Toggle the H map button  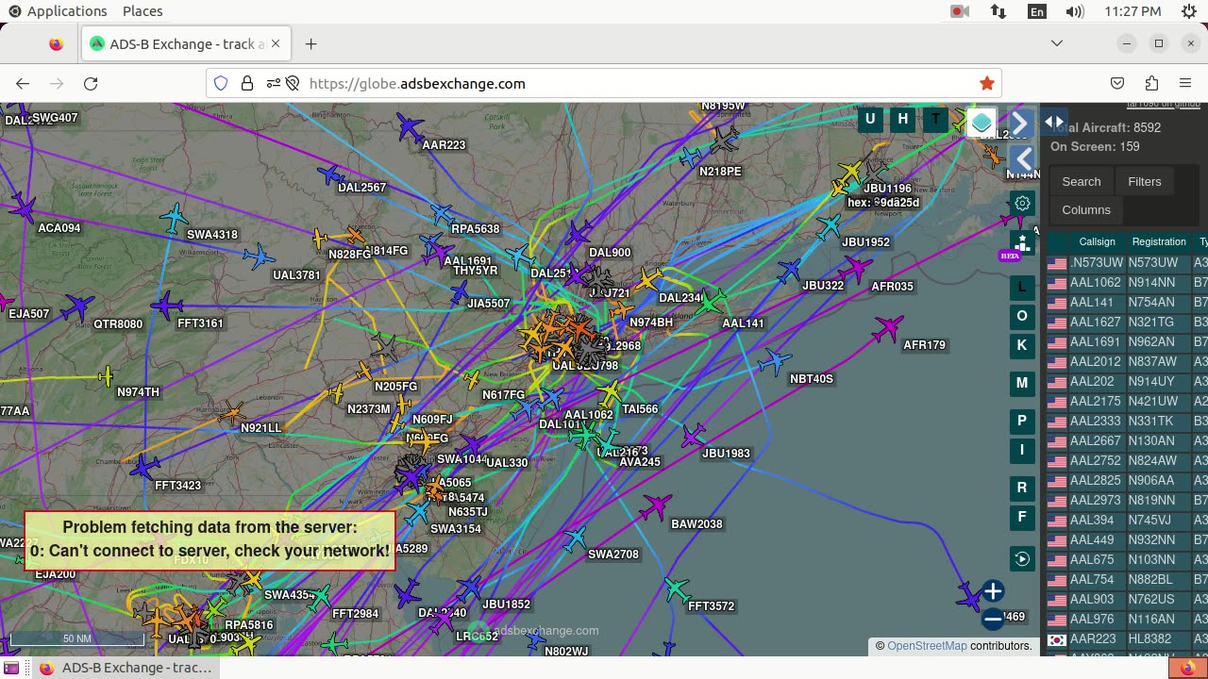pyautogui.click(x=903, y=119)
